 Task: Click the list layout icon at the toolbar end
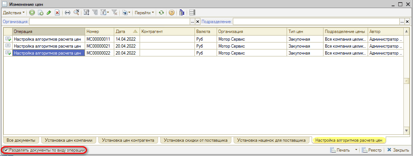192,12
